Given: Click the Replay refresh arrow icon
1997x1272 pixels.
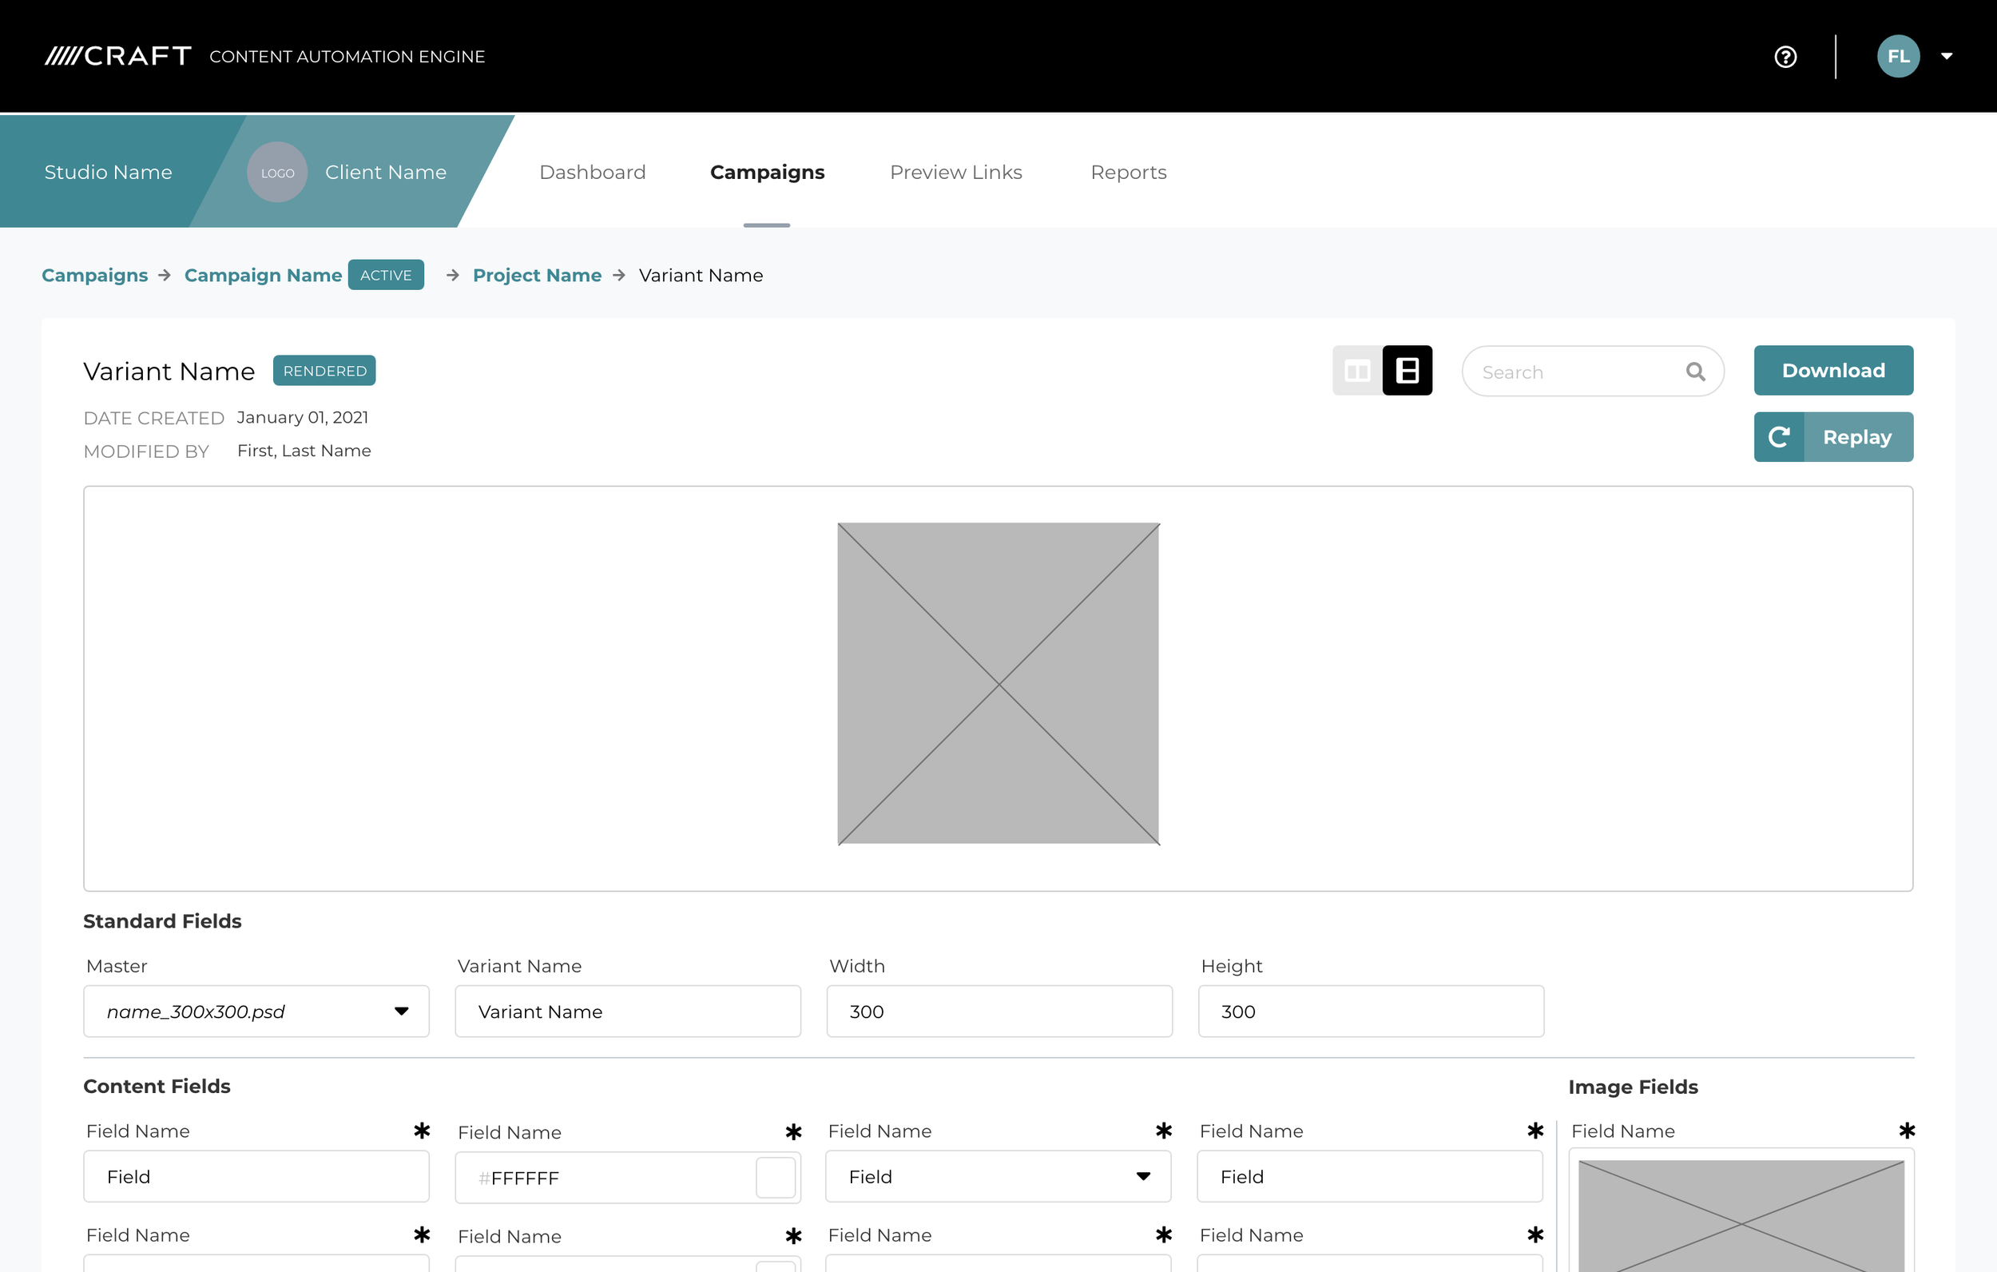Looking at the screenshot, I should coord(1778,437).
